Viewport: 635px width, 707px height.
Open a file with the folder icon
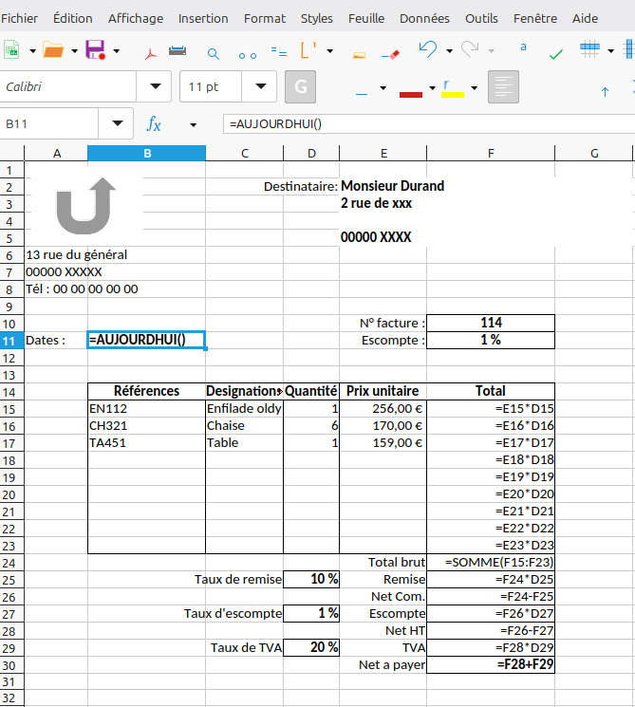pyautogui.click(x=53, y=50)
